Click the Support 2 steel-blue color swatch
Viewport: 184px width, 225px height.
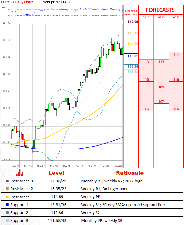[x=7, y=213]
